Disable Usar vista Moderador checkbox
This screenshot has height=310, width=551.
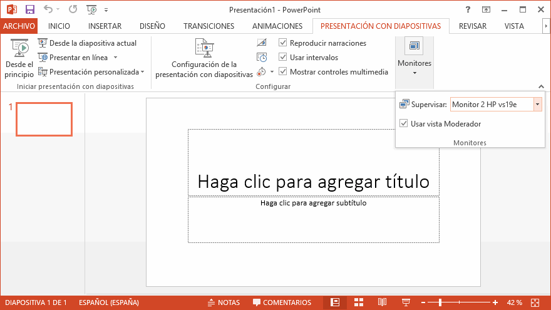(403, 124)
